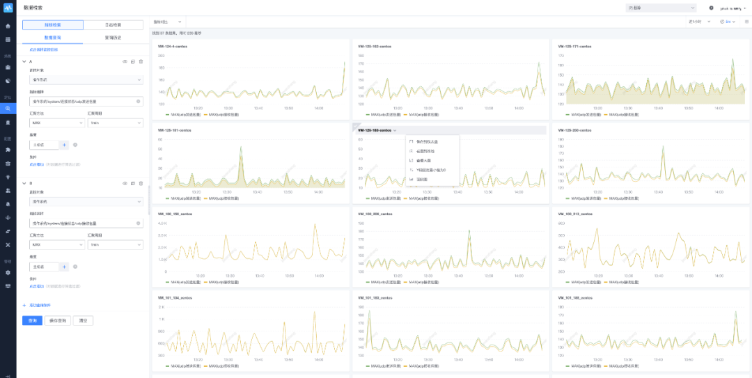Open MAX aggregation dropdown in query B

(58, 244)
